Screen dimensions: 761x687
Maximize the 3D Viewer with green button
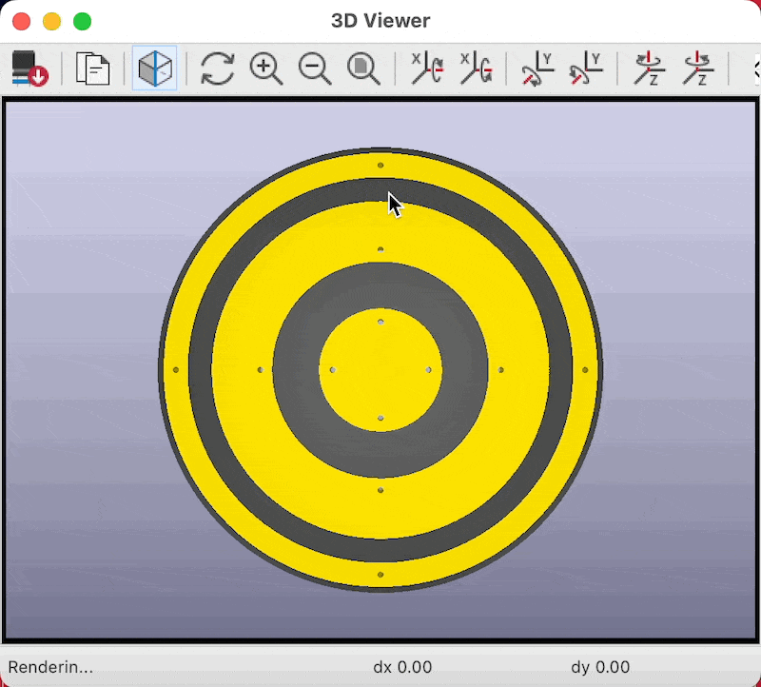(x=83, y=21)
